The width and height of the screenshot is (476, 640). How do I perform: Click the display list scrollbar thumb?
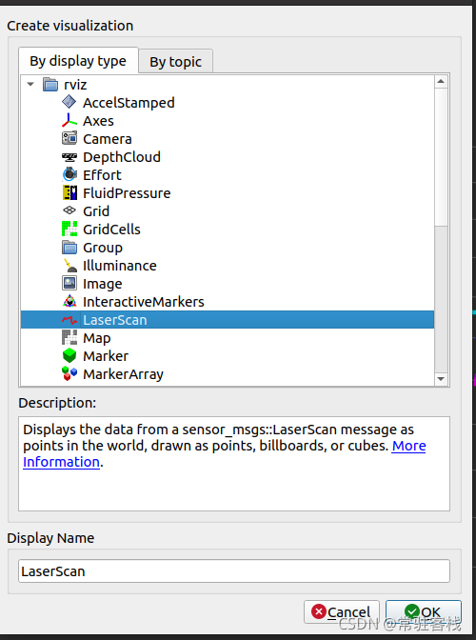(x=441, y=157)
